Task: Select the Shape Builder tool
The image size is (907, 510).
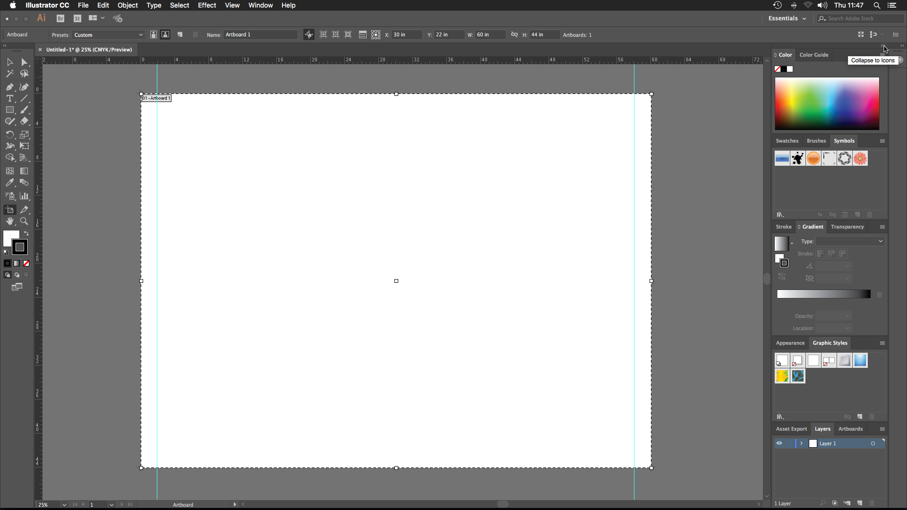Action: 10,158
